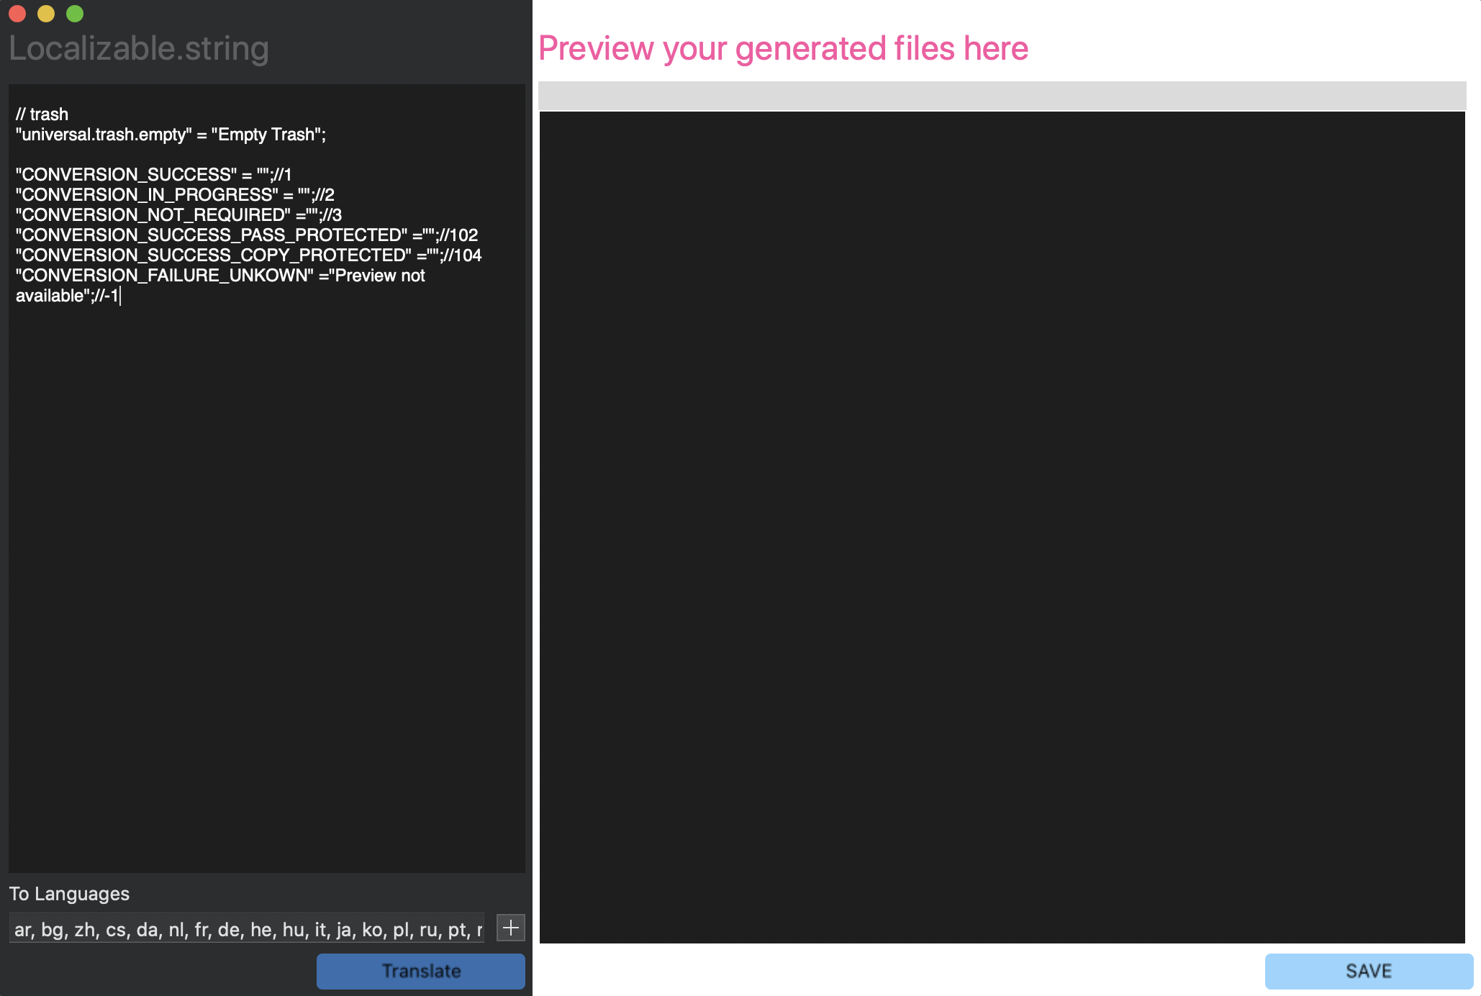Click the CONVERSION_SUCCESS_PASS_PROTECTED line
Image resolution: width=1481 pixels, height=996 pixels.
click(x=247, y=235)
